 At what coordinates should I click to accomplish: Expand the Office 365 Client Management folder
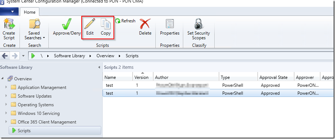[6, 122]
